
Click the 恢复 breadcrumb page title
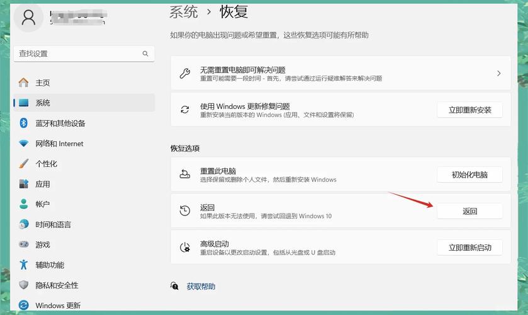click(234, 12)
